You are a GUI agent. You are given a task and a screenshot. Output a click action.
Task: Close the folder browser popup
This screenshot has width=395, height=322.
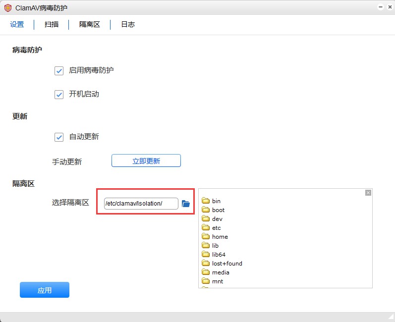click(368, 193)
